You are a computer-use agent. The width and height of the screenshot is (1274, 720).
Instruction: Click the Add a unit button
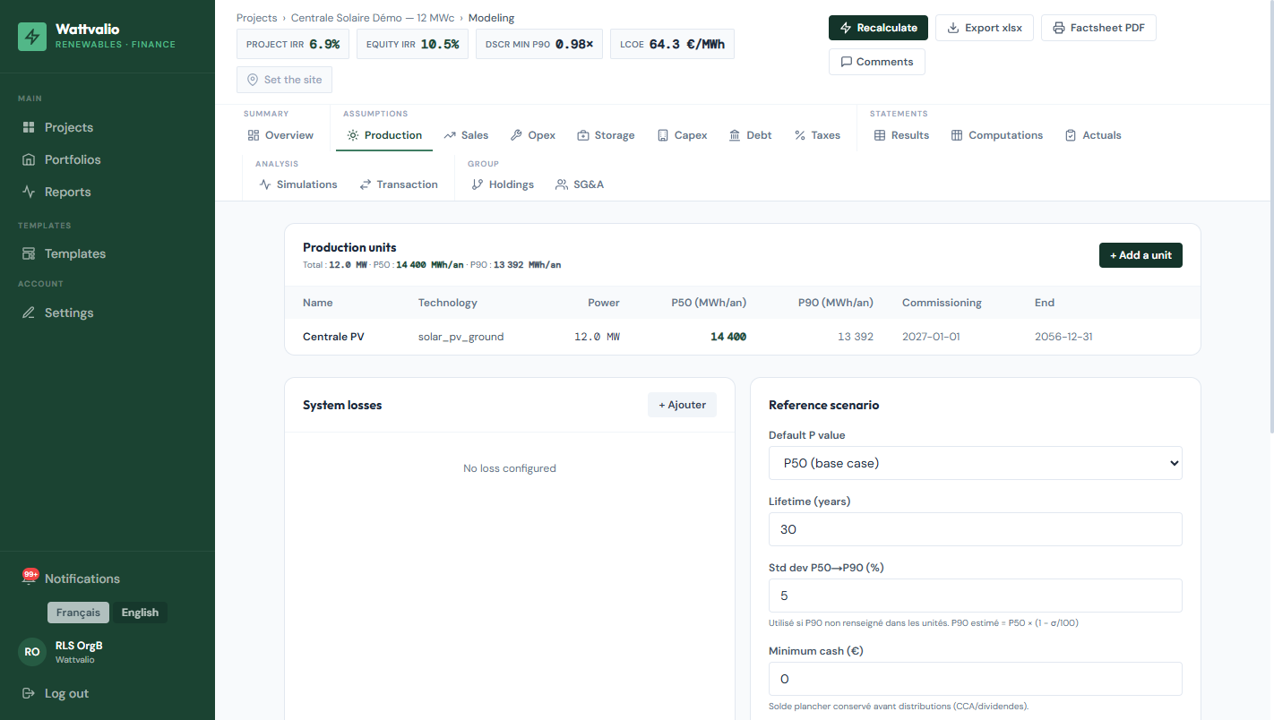pyautogui.click(x=1141, y=255)
